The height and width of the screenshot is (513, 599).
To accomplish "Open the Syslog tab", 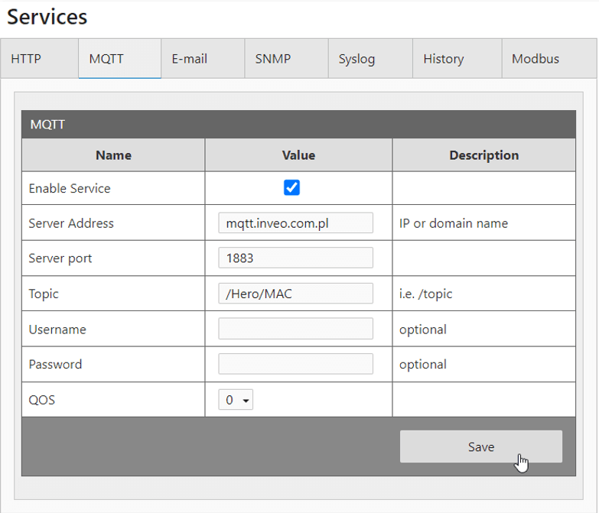I will pos(356,59).
